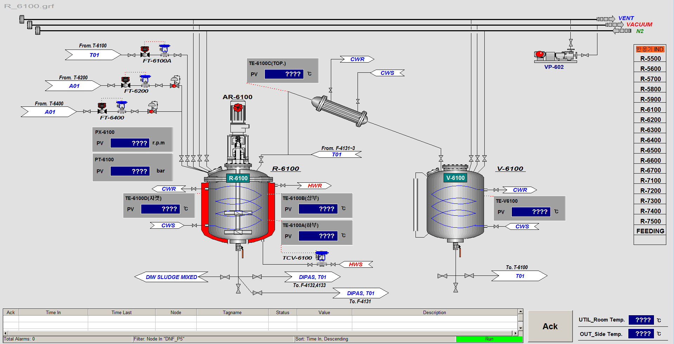Click the TCV-6100 control valve
674x344 pixels.
(x=321, y=258)
